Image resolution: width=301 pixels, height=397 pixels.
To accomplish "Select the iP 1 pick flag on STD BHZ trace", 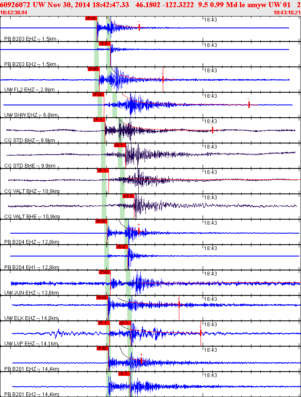I will click(x=99, y=120).
